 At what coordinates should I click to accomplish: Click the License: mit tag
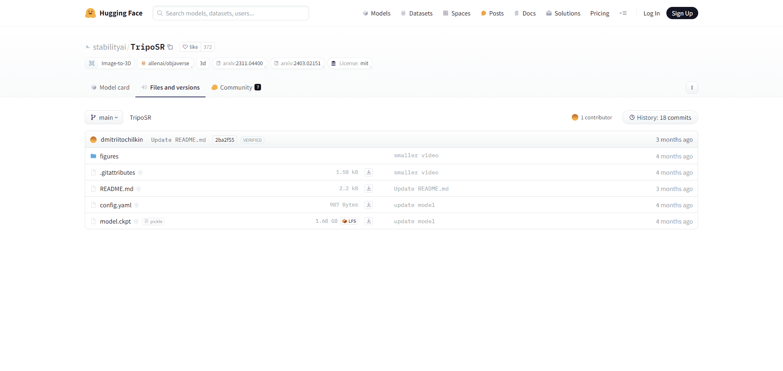(350, 63)
